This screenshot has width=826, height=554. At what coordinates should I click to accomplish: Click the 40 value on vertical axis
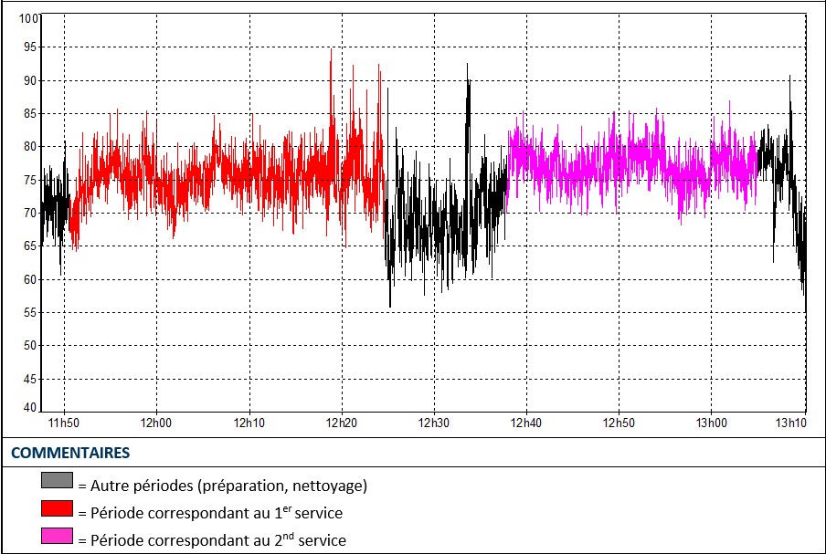31,407
